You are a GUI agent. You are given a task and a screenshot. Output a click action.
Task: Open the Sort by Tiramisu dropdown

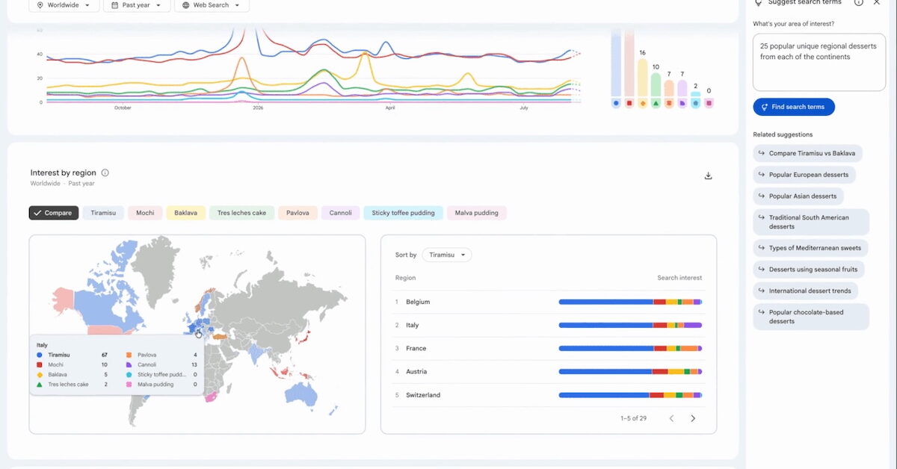click(x=447, y=255)
